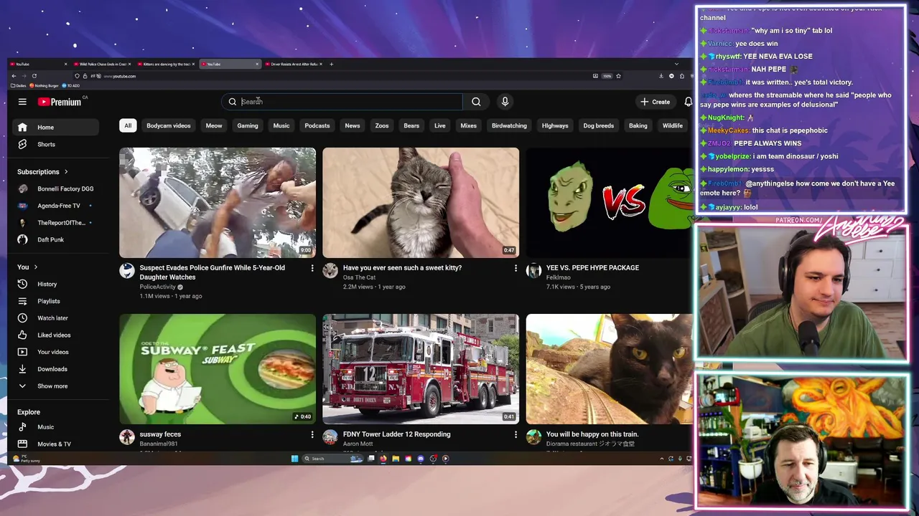919x516 pixels.
Task: Select the Birdwatching filter chip
Action: [x=509, y=125]
